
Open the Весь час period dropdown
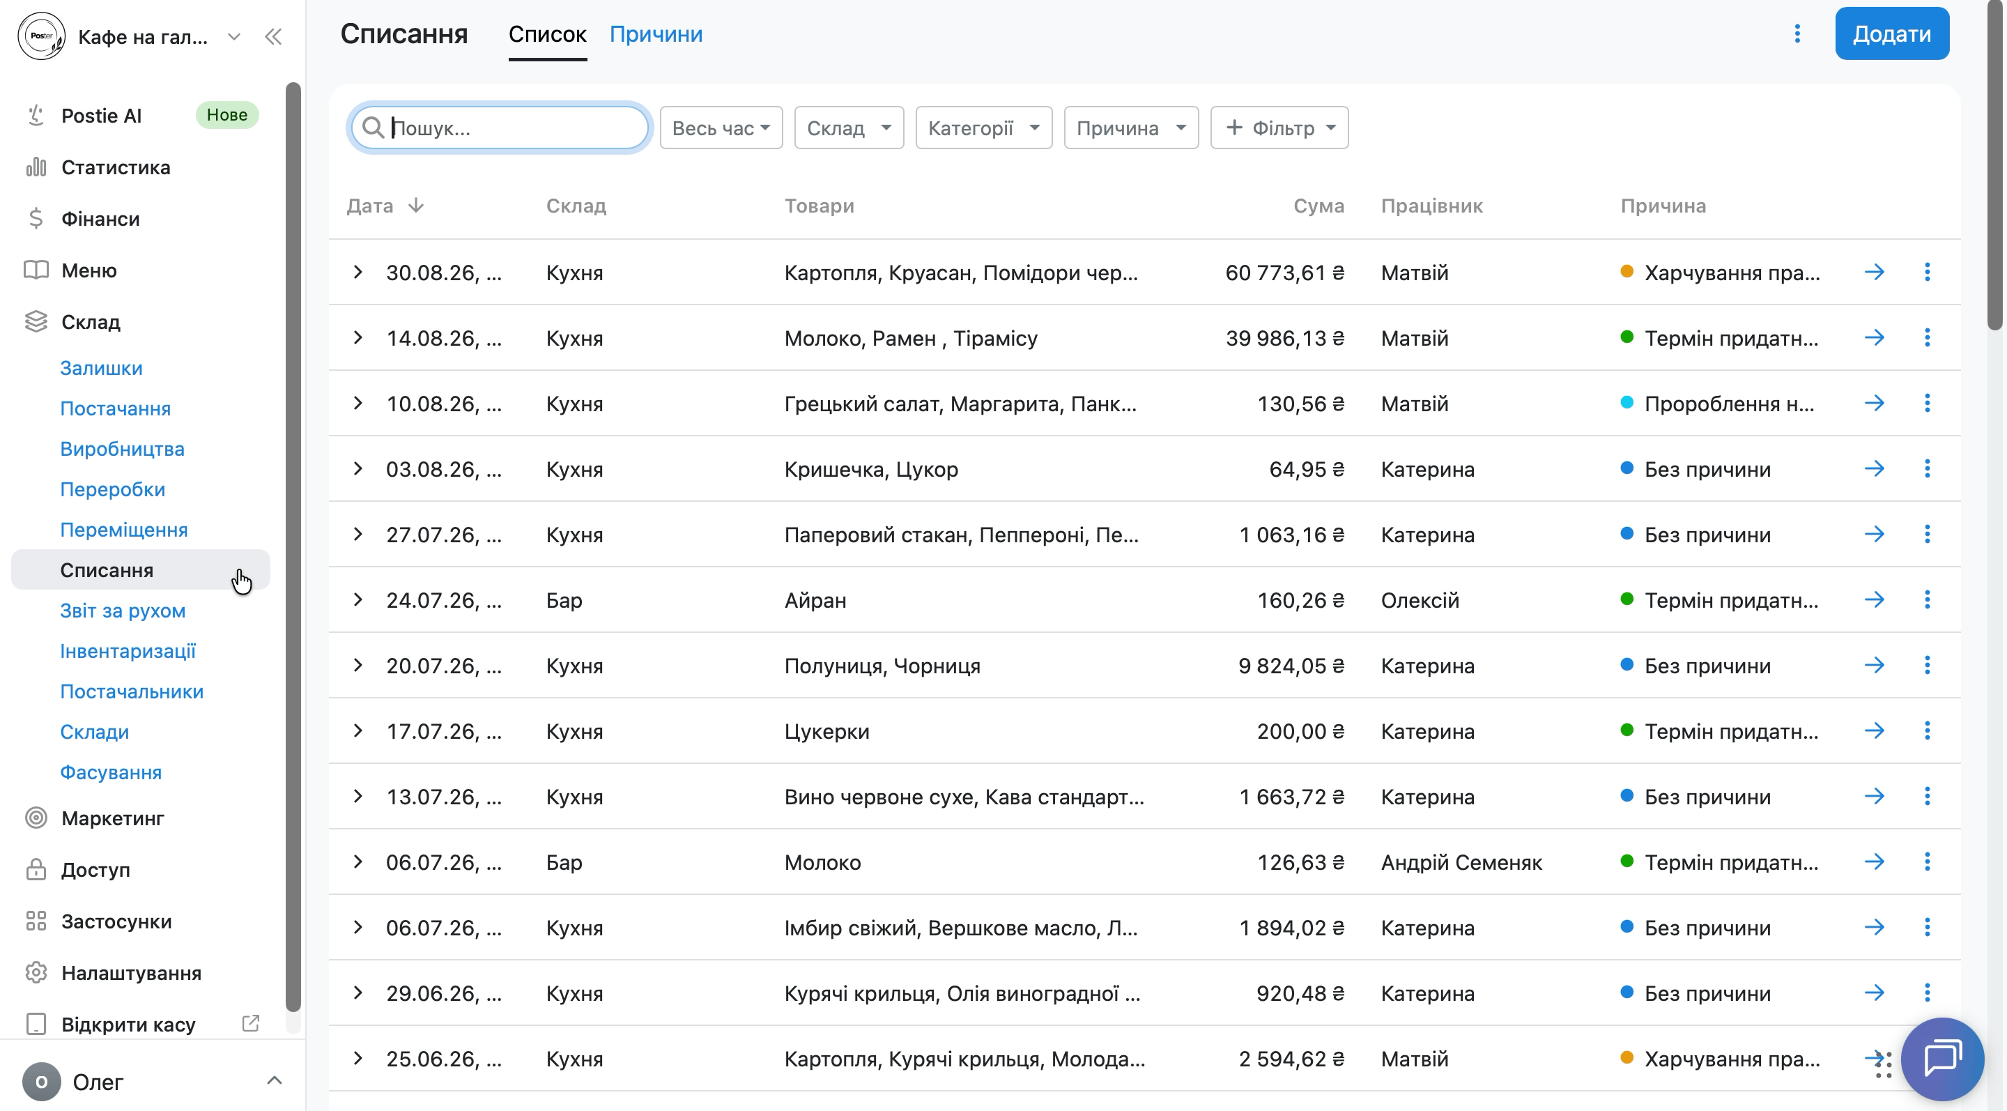721,128
